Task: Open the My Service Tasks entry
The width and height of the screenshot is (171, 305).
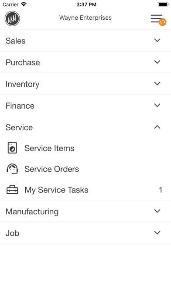Action: click(85, 190)
